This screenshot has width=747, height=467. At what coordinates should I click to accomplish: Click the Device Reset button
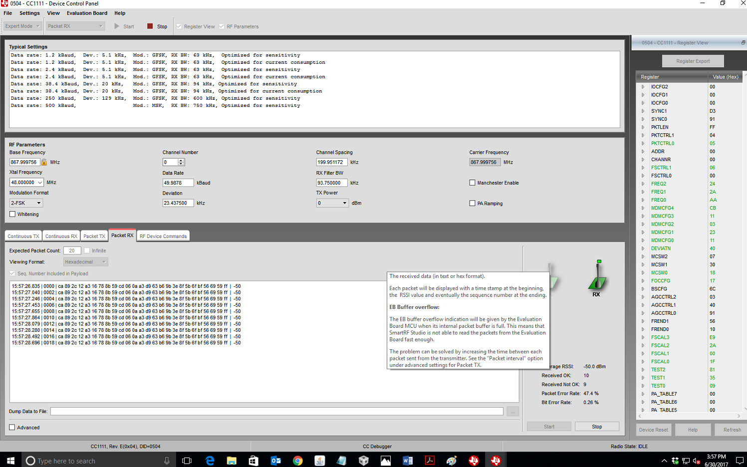point(653,430)
